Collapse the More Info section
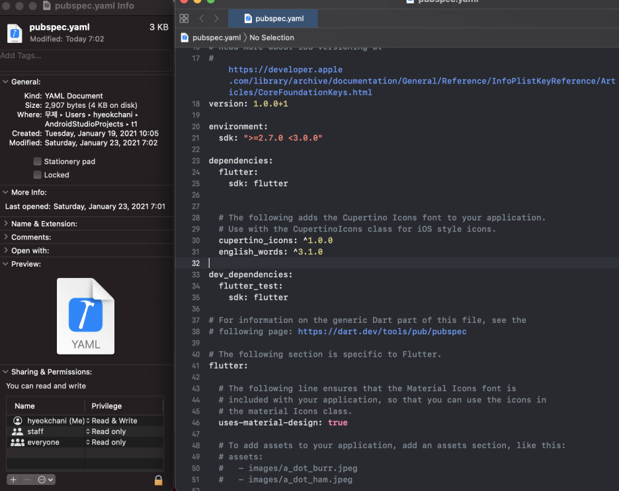 point(5,193)
